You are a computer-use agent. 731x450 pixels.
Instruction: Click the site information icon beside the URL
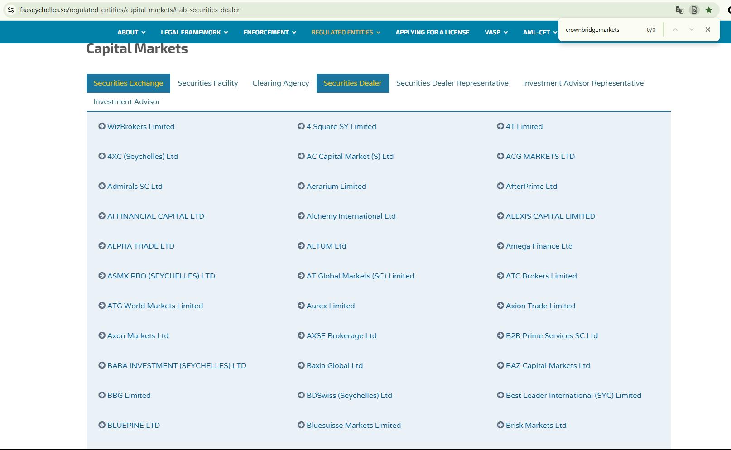pyautogui.click(x=11, y=10)
